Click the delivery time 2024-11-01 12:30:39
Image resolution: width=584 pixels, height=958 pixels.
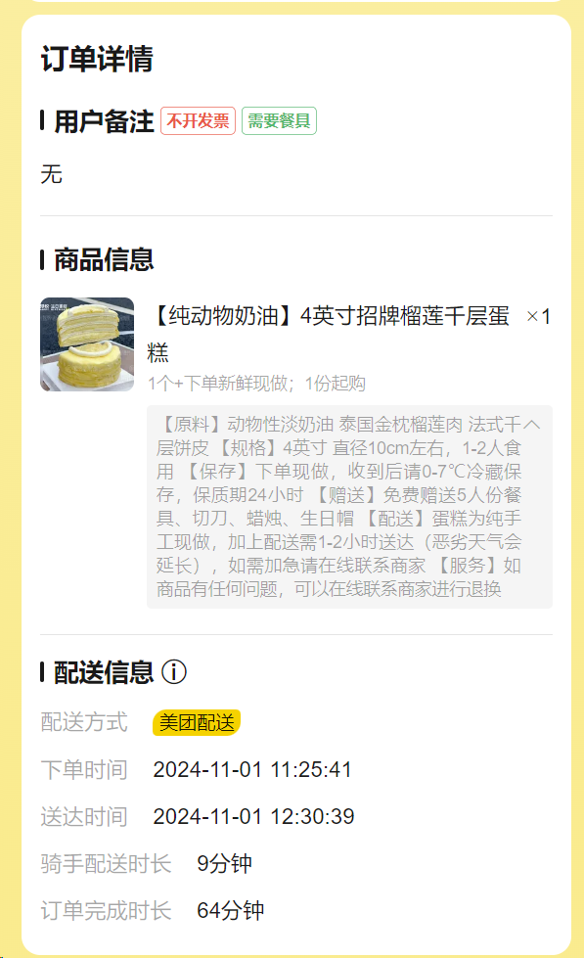(x=253, y=817)
